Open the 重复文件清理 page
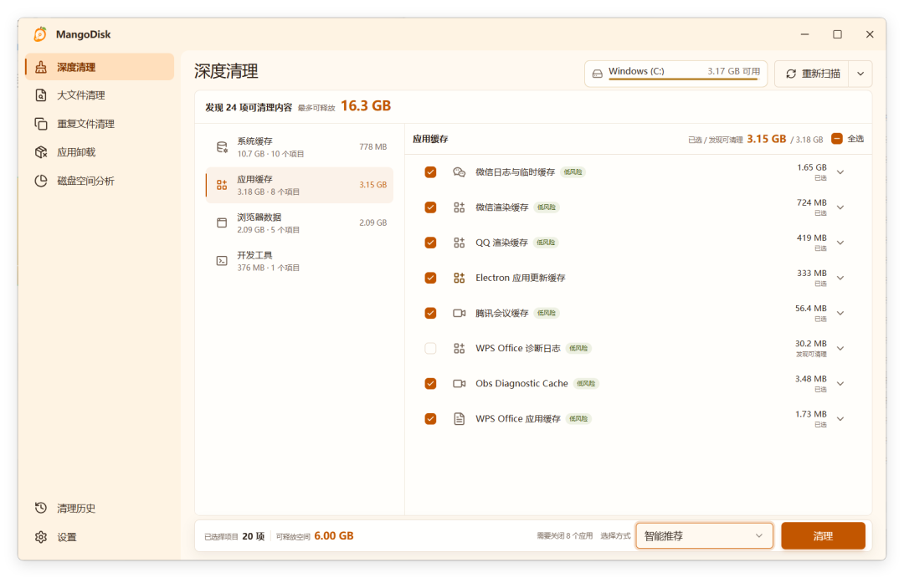 point(100,124)
